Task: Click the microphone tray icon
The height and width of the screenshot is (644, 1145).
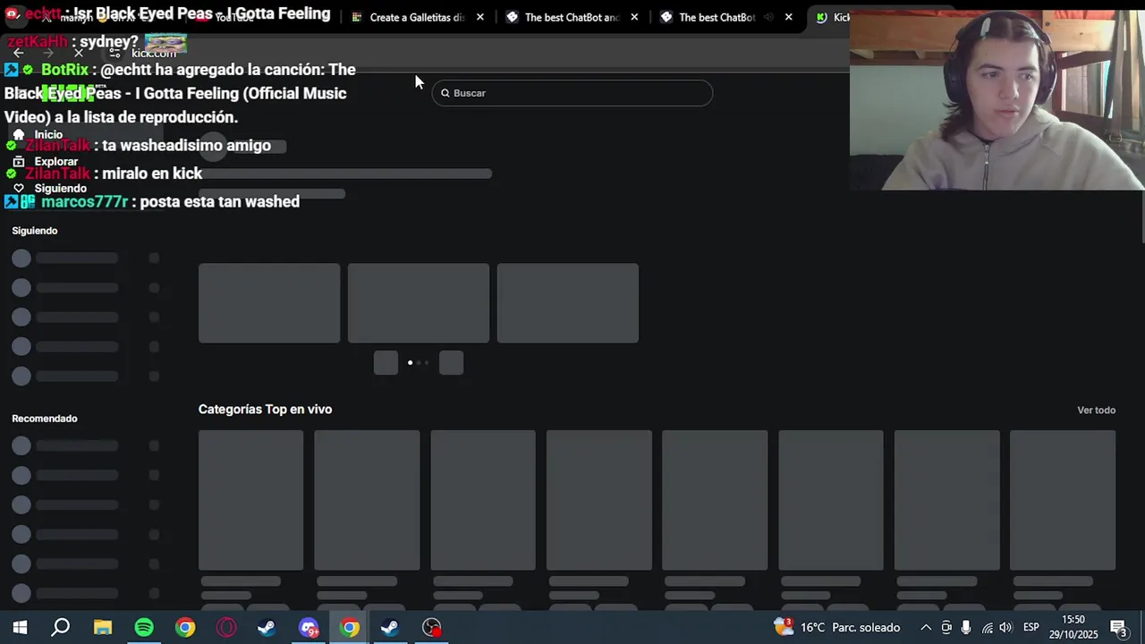Action: pos(966,627)
